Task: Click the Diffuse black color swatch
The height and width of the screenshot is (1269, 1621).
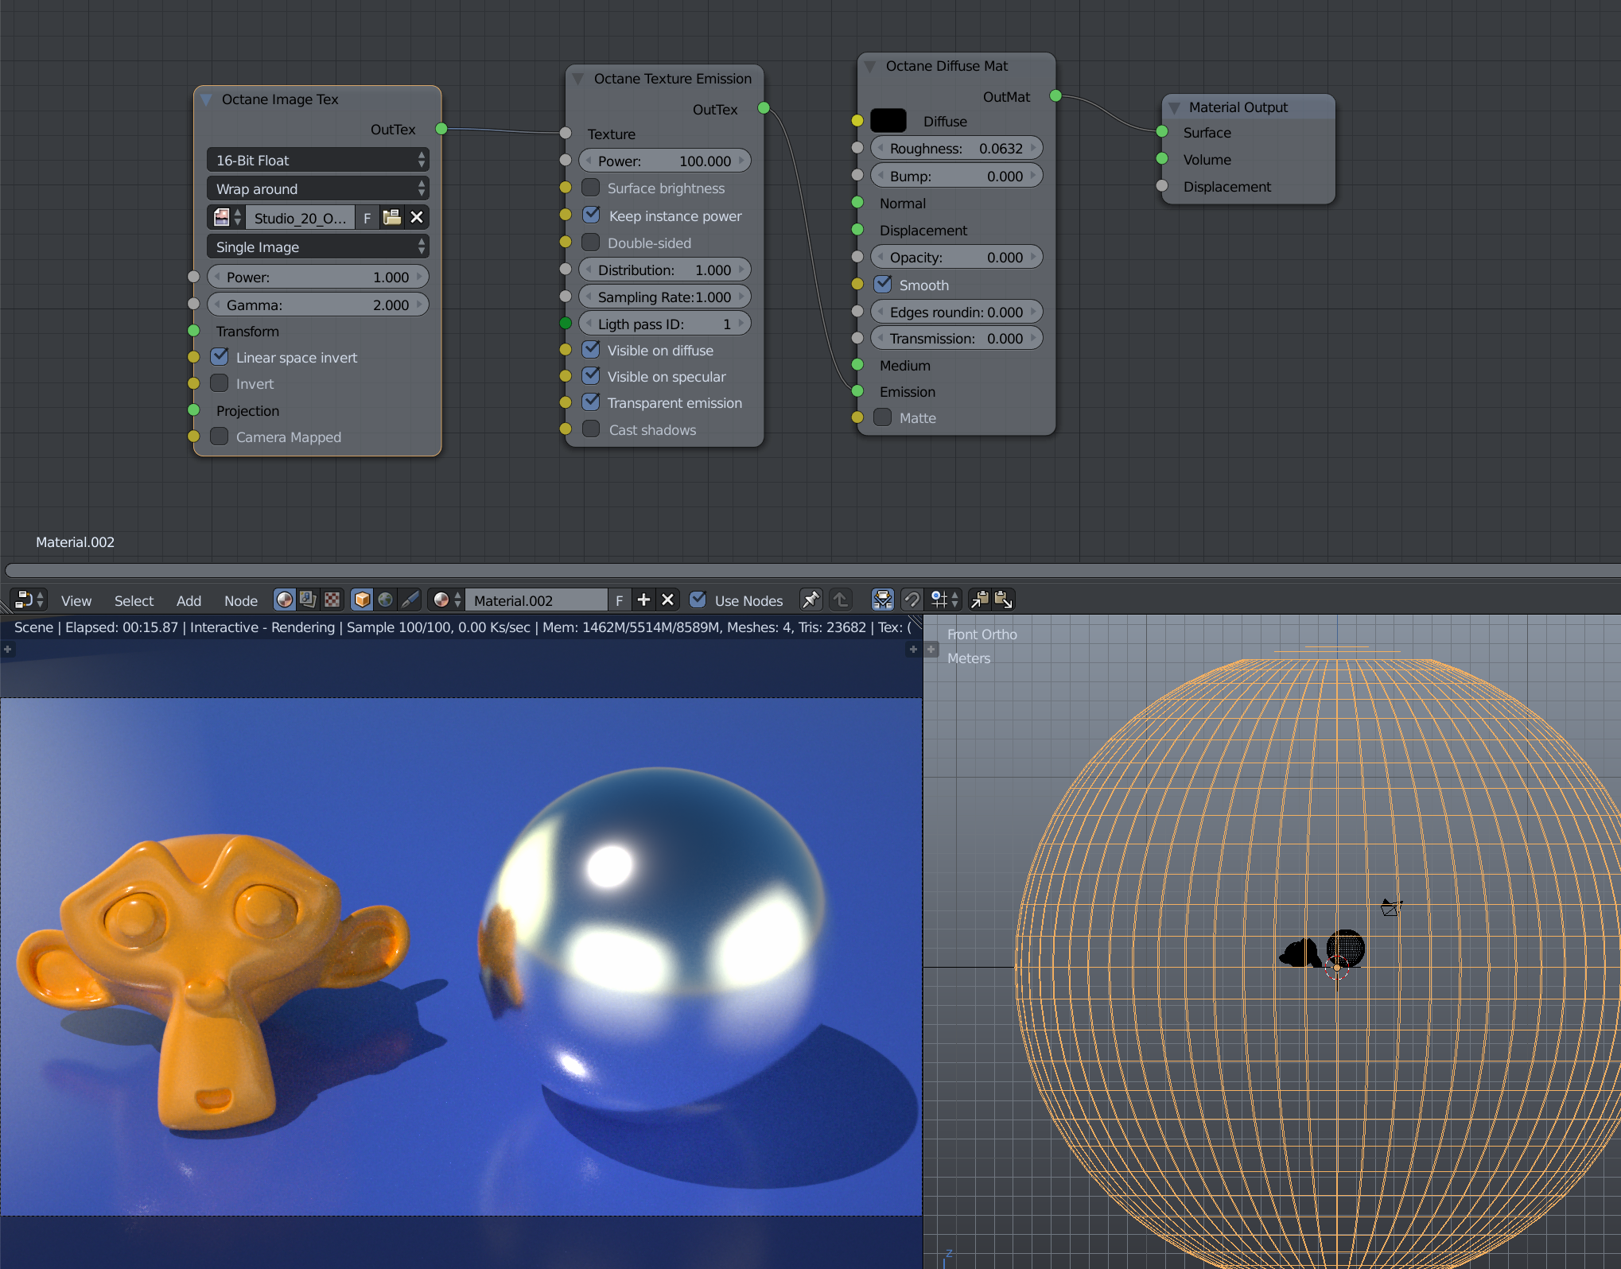Action: click(888, 121)
